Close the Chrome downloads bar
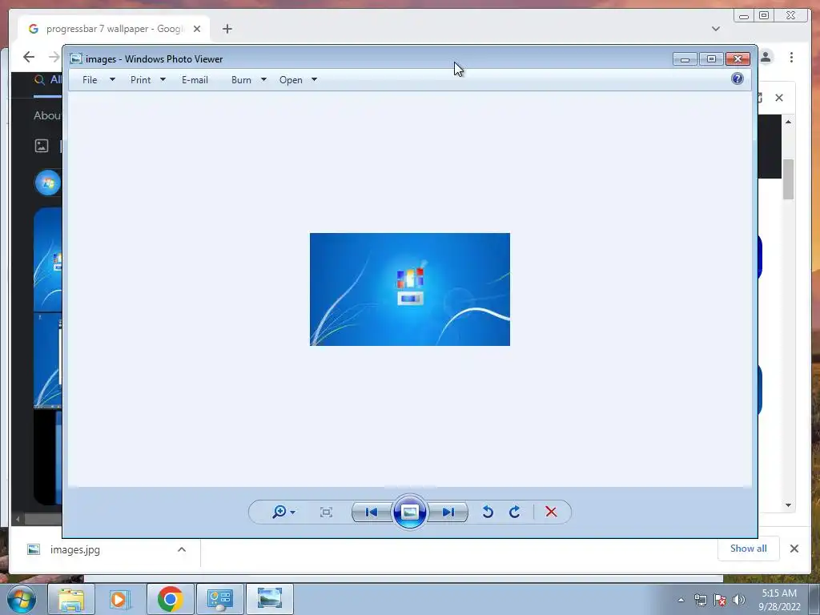The image size is (820, 615). click(794, 549)
